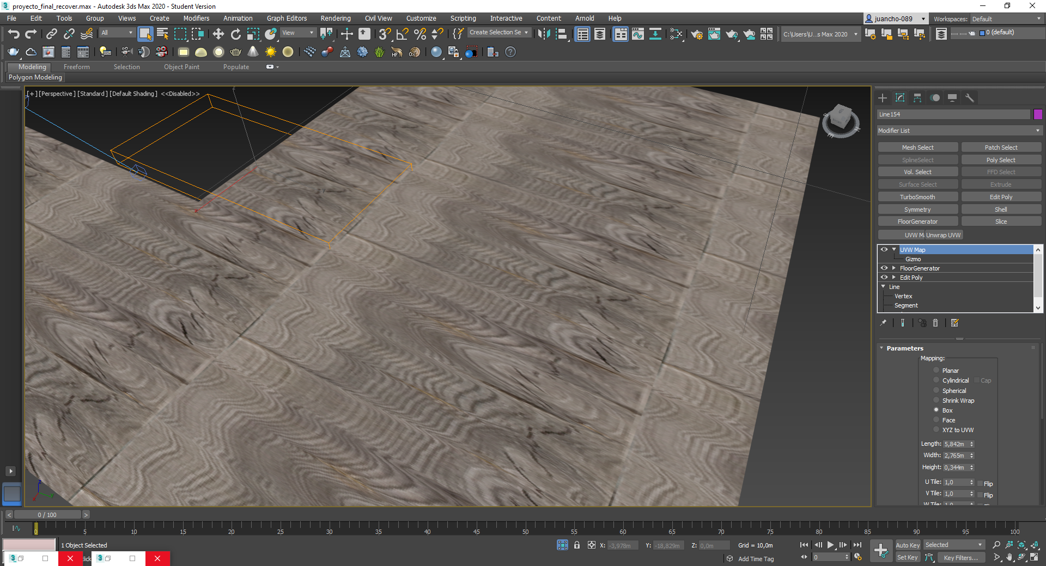The image size is (1046, 566).
Task: Open the Workspaces Default dropdown
Action: click(x=1006, y=19)
